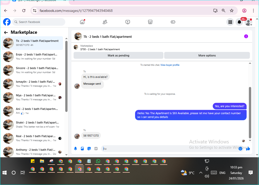Viewport: 259px width, 185px height.
Task: Open the Friends icon in top navigation
Action: pos(105,22)
